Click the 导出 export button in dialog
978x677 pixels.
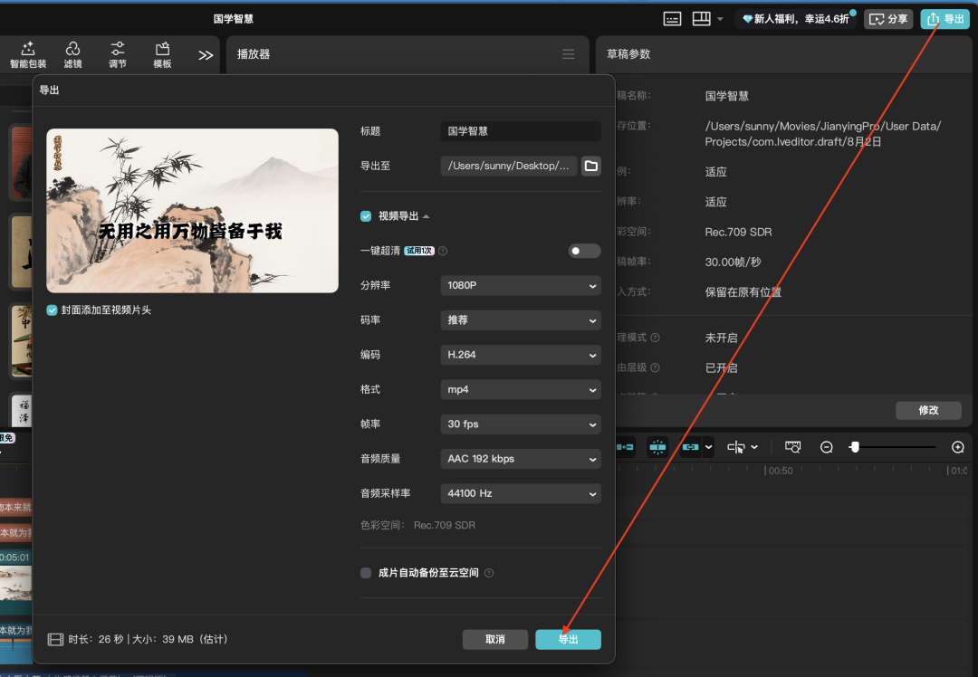[568, 639]
